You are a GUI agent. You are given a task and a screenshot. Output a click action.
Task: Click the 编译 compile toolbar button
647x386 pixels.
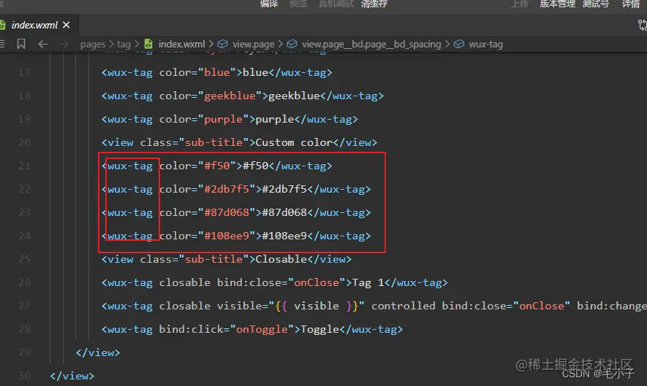pos(269,4)
